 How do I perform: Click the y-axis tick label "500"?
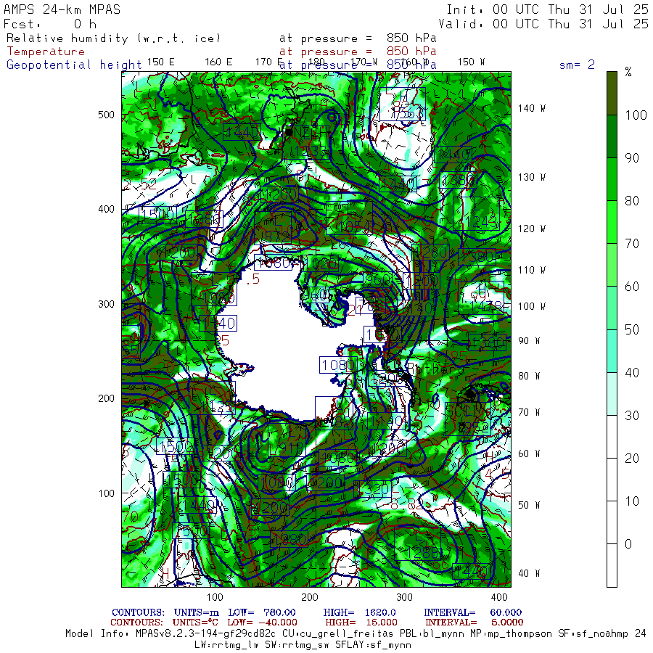click(106, 115)
